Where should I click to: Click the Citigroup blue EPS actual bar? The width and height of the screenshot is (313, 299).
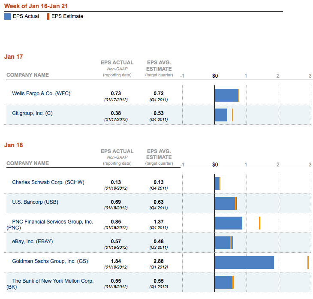coord(221,115)
